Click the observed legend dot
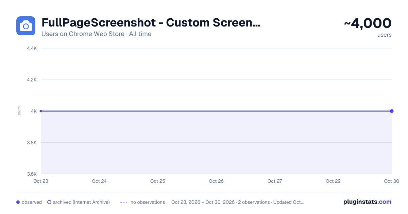Viewport: 408px width, 214px height. pyautogui.click(x=18, y=202)
